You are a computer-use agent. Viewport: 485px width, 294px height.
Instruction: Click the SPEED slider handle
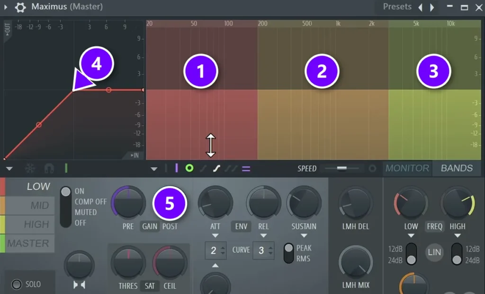click(342, 168)
